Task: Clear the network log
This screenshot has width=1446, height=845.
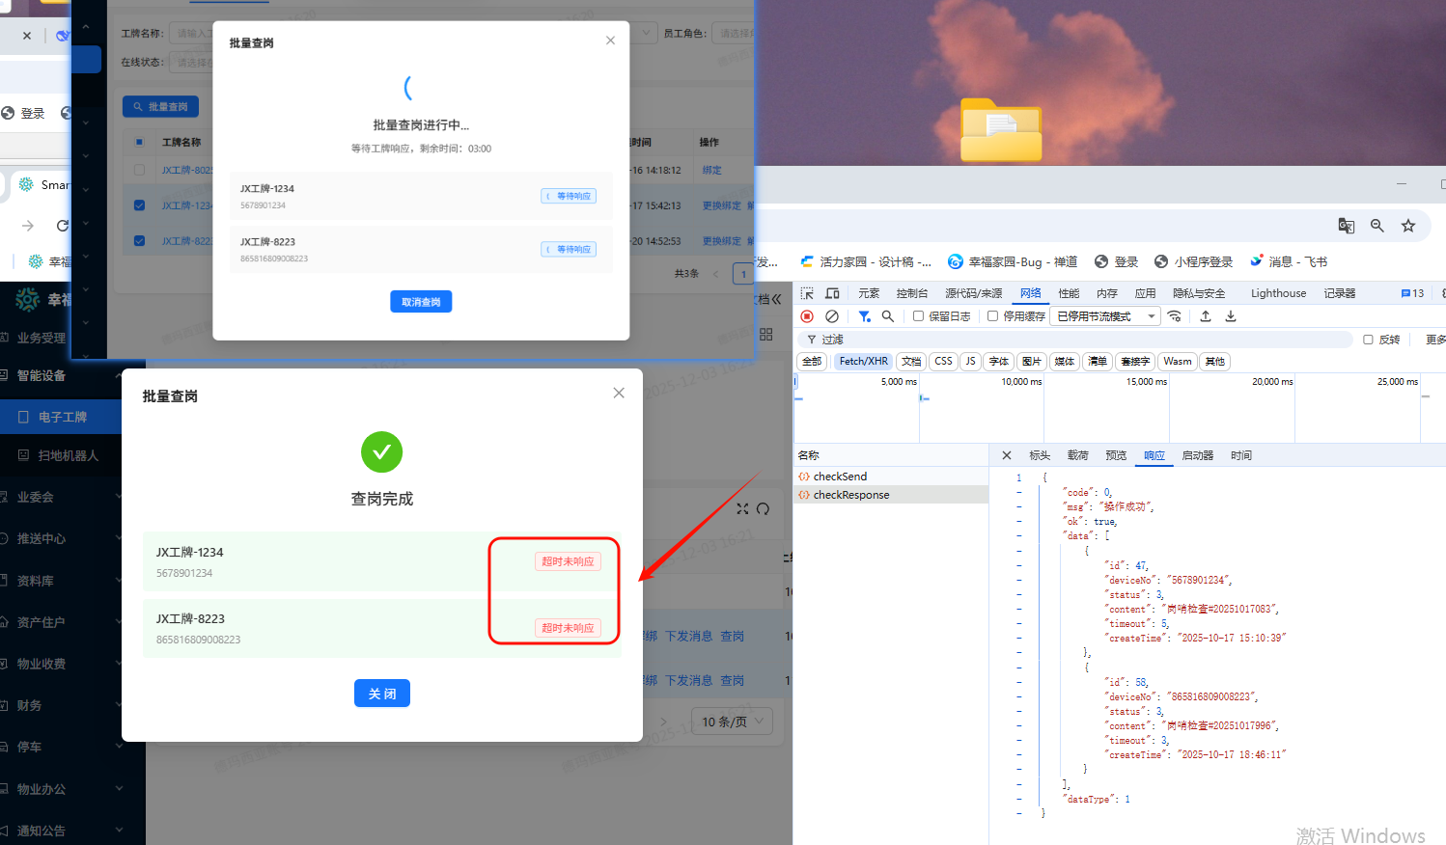Action: pos(832,316)
